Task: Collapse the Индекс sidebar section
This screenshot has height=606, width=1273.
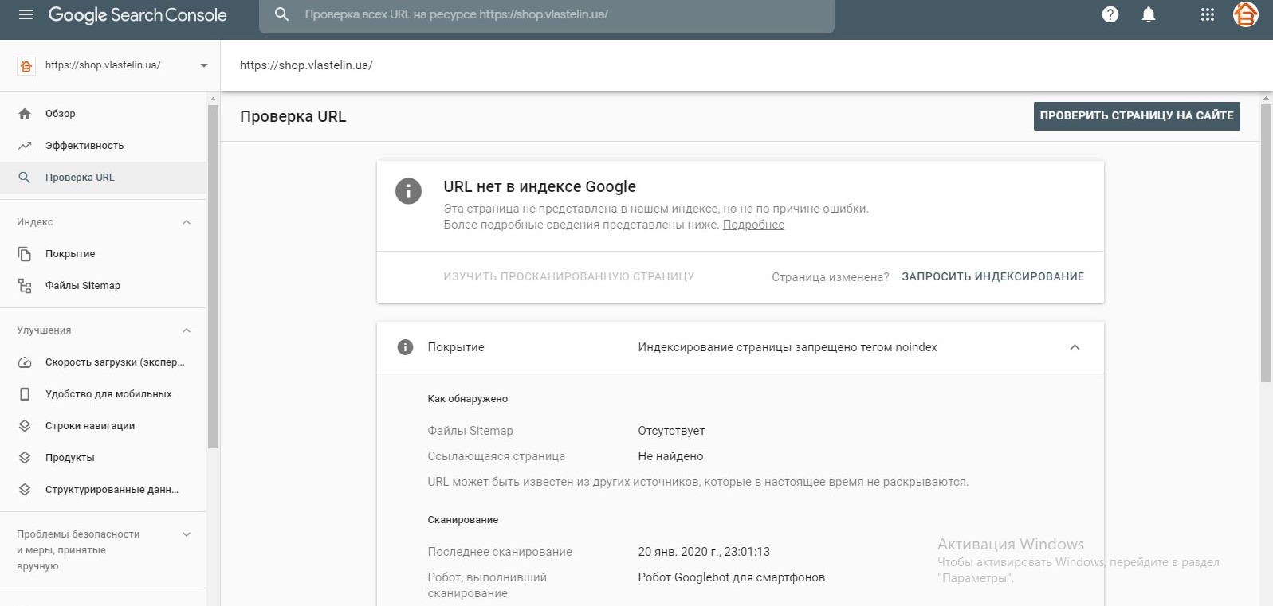Action: point(187,222)
